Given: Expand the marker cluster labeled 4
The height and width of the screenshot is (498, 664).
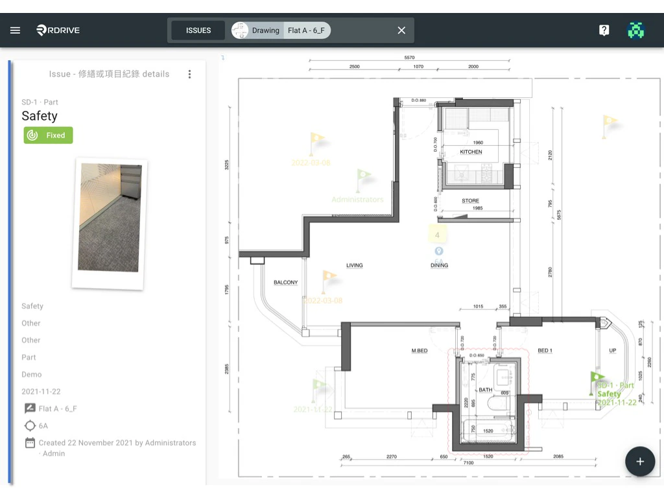Looking at the screenshot, I should click(437, 233).
